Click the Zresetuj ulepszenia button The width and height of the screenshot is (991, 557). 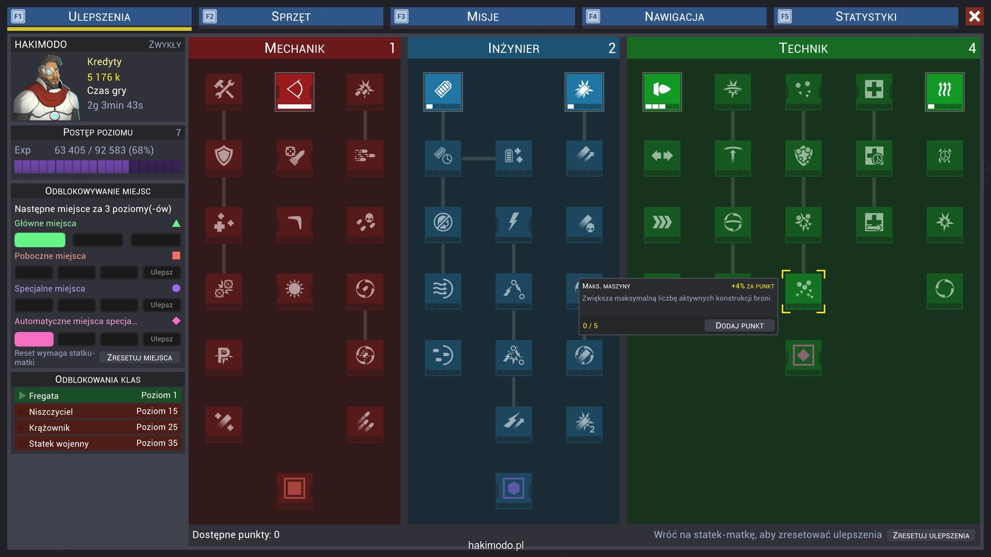click(x=931, y=535)
